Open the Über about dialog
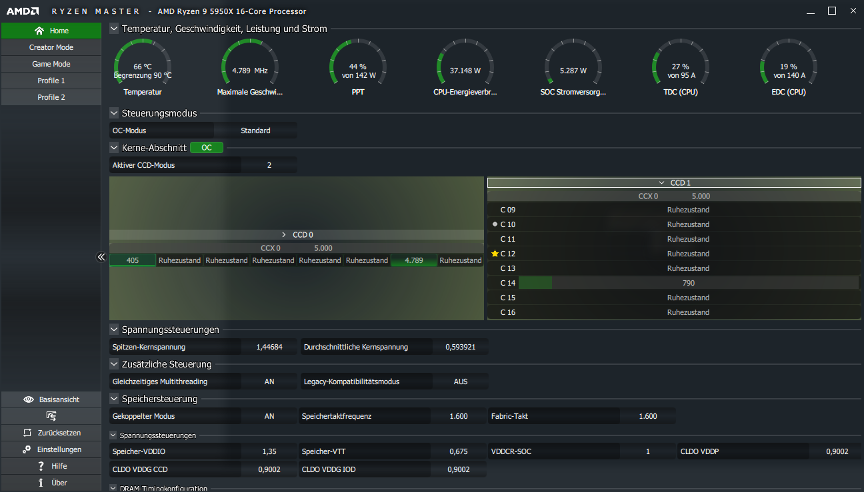 [51, 483]
